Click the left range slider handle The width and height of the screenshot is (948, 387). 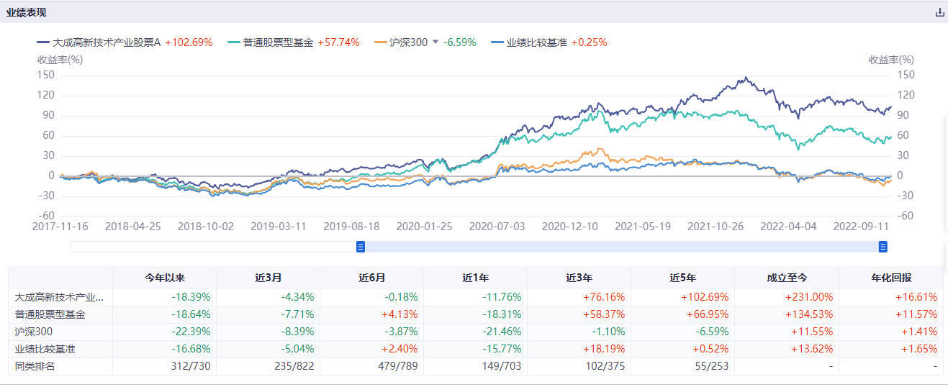(x=361, y=247)
